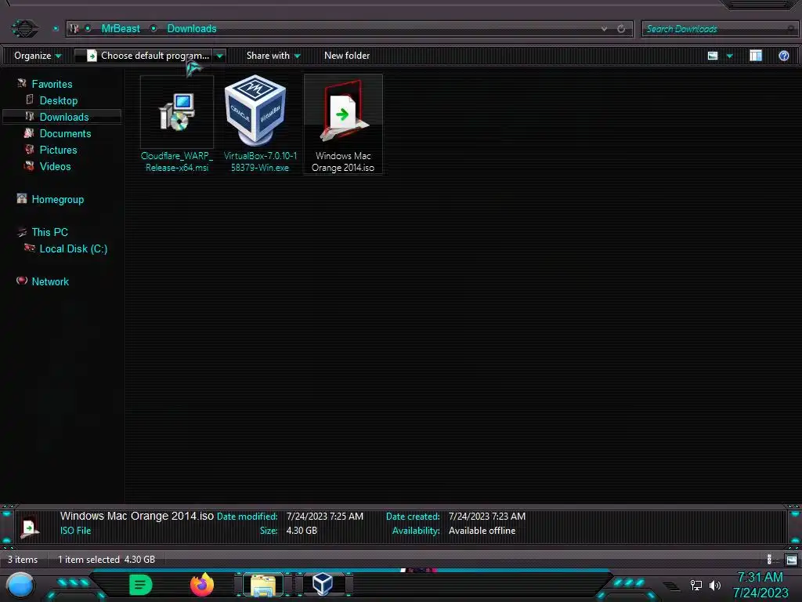Image resolution: width=802 pixels, height=602 pixels.
Task: Open Downloads in Favorites
Action: (64, 117)
